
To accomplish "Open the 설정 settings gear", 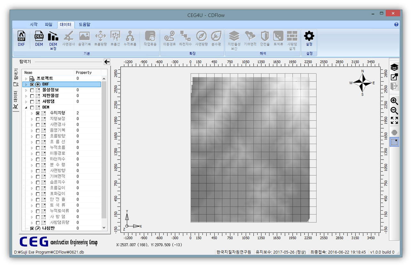I will point(309,39).
